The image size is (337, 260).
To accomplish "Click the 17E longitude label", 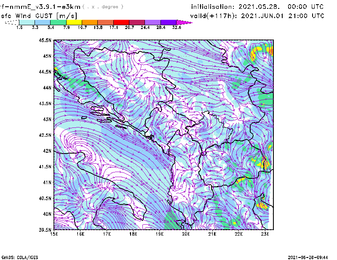I will click(x=107, y=234).
